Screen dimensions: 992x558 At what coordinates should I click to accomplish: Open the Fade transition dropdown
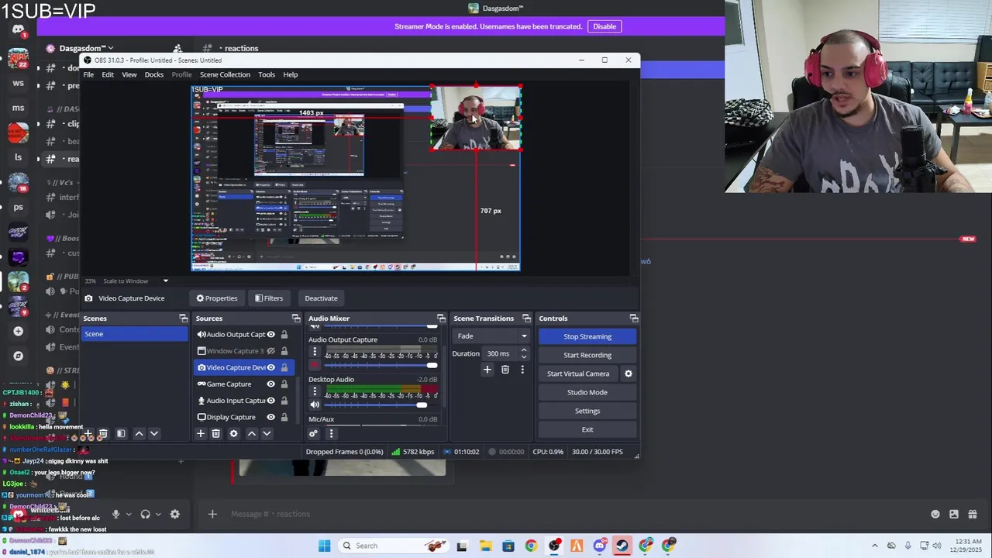491,336
